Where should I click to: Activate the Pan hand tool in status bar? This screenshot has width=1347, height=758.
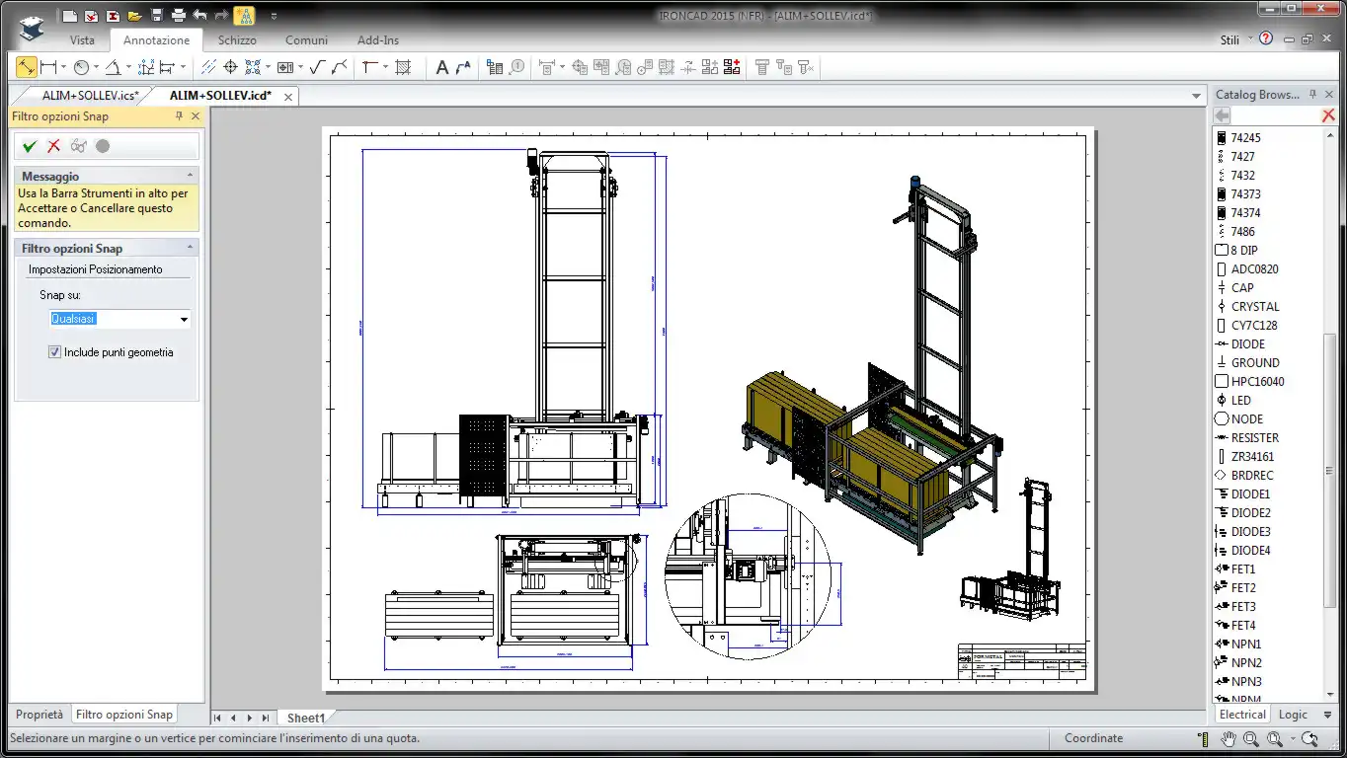coord(1228,738)
